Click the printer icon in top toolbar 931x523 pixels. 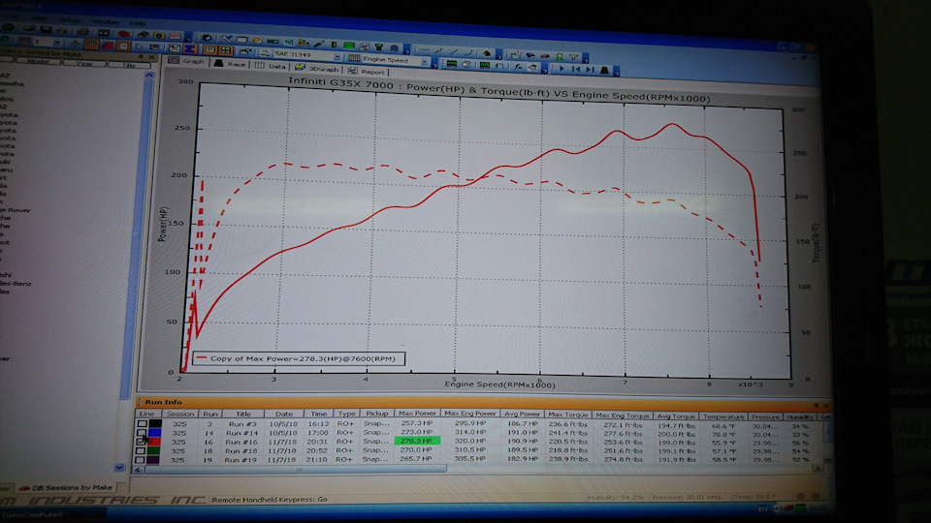pyautogui.click(x=83, y=31)
